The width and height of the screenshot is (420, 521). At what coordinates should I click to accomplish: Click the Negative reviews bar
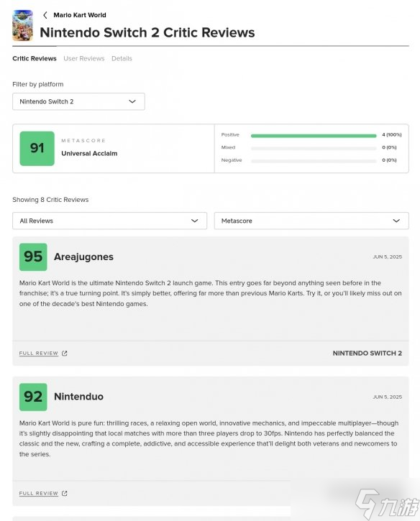point(314,161)
